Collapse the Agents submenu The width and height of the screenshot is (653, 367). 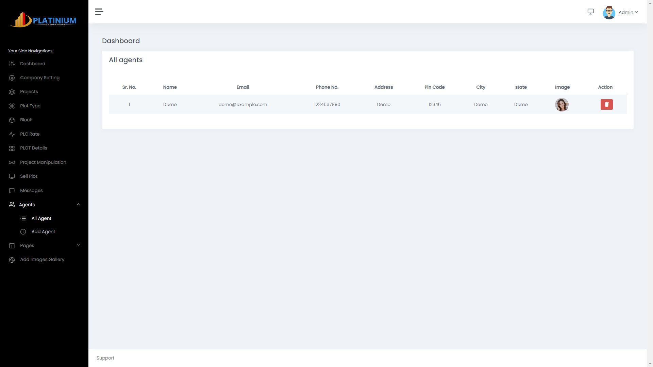click(x=78, y=205)
